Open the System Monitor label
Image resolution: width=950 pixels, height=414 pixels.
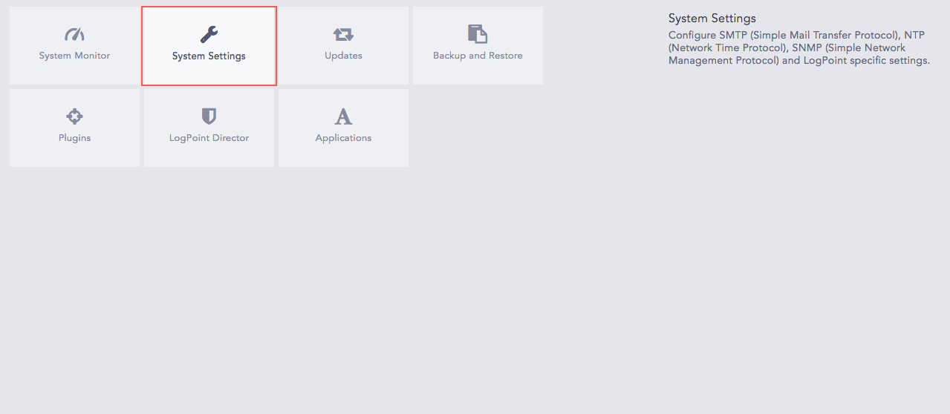pyautogui.click(x=74, y=56)
